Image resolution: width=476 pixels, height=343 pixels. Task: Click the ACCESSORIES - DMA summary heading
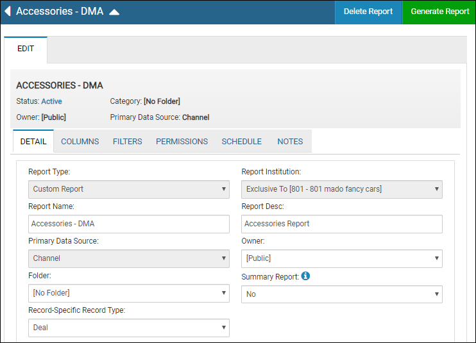click(x=60, y=85)
